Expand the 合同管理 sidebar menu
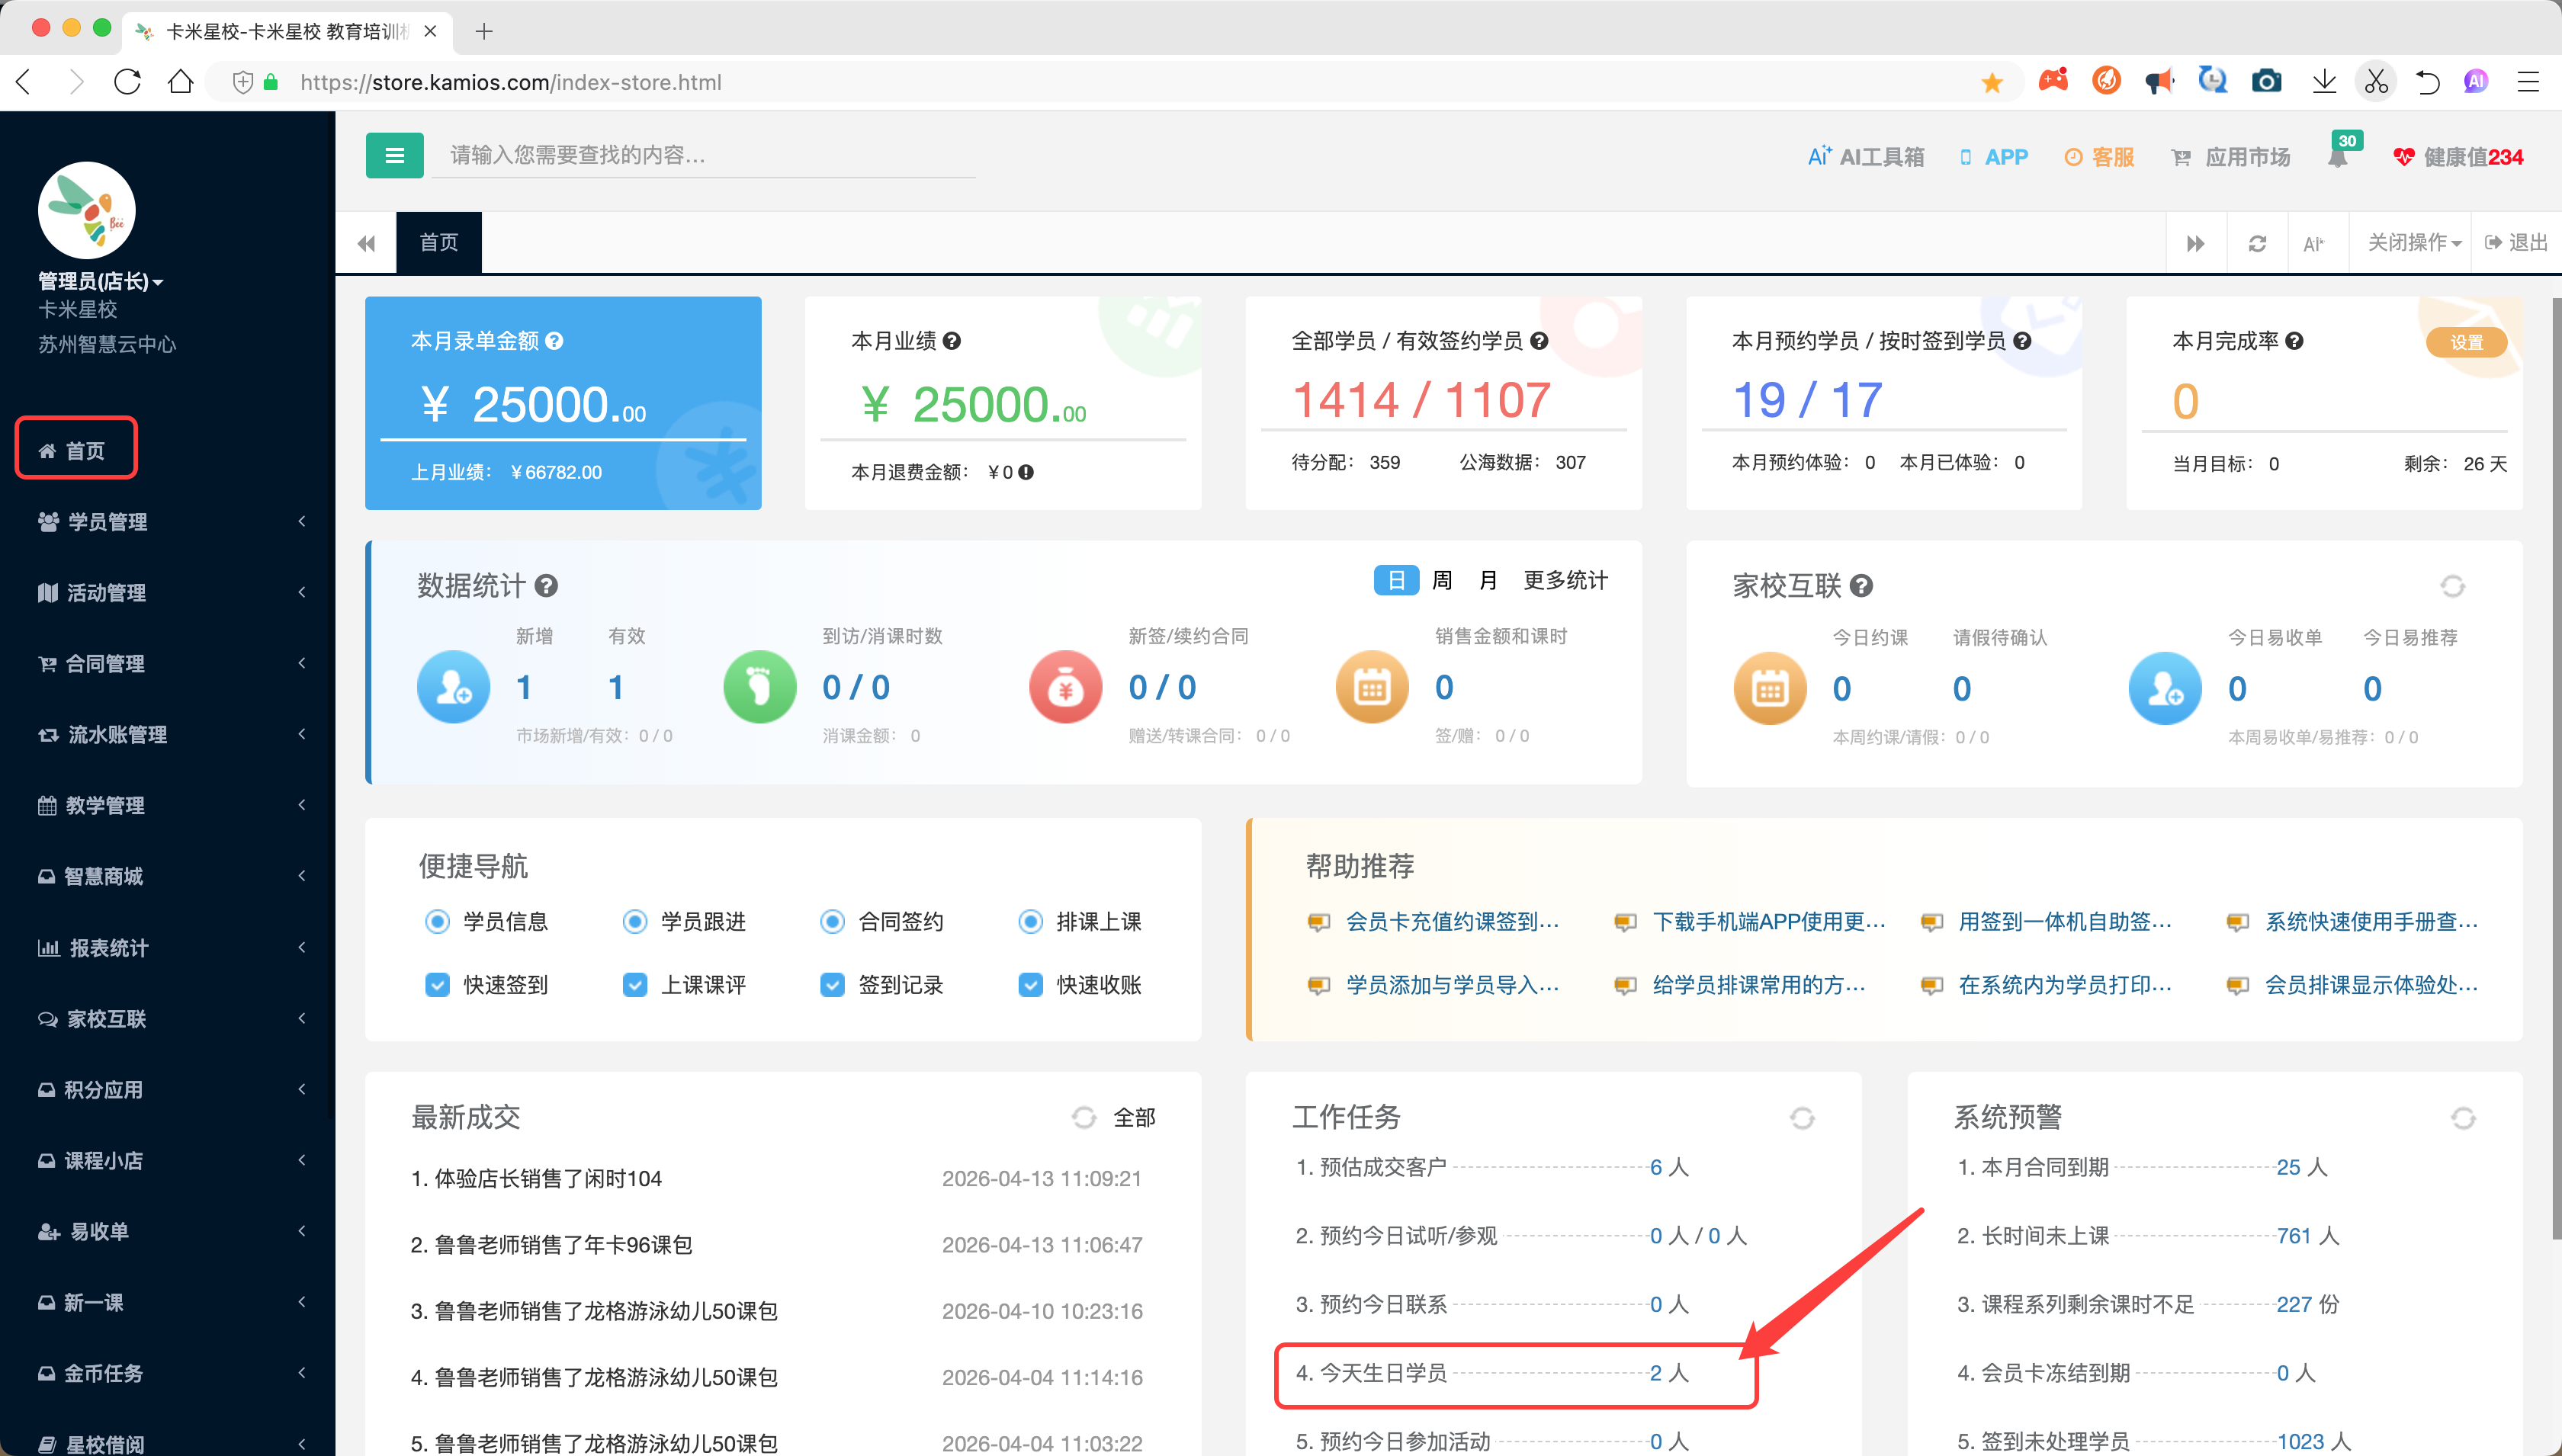Screen dimensions: 2562x1456 coord(168,663)
